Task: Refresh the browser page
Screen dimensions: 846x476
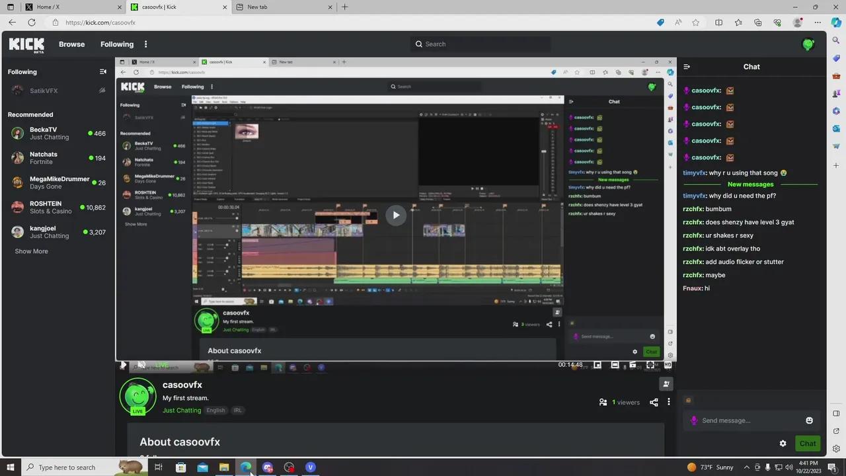Action: click(x=31, y=22)
